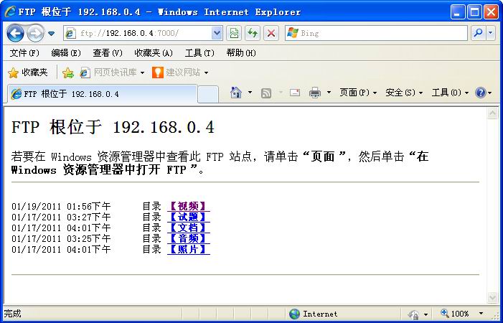Click the Compatibility View icon

coord(234,33)
